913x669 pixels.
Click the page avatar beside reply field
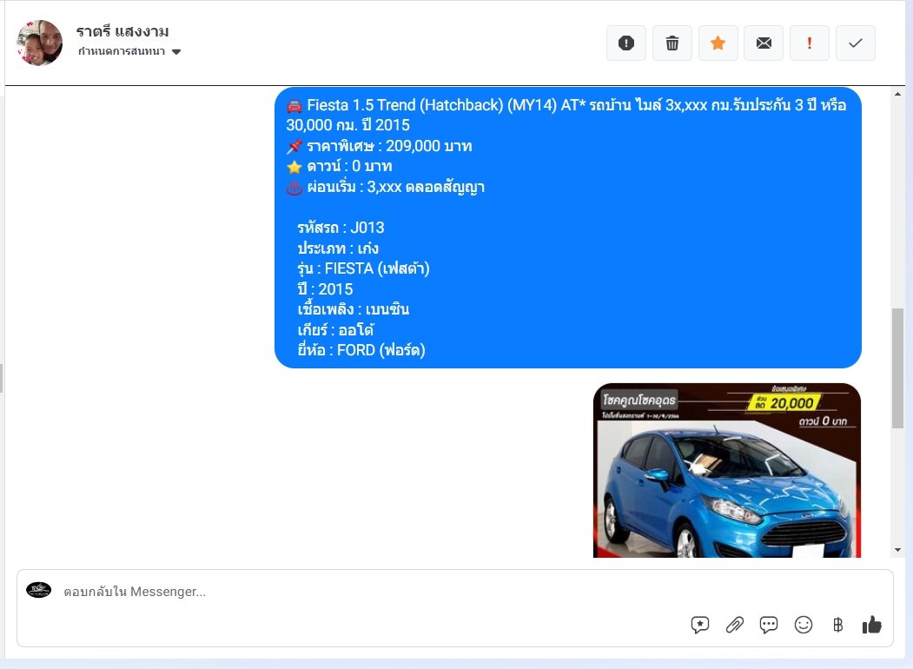pyautogui.click(x=38, y=590)
